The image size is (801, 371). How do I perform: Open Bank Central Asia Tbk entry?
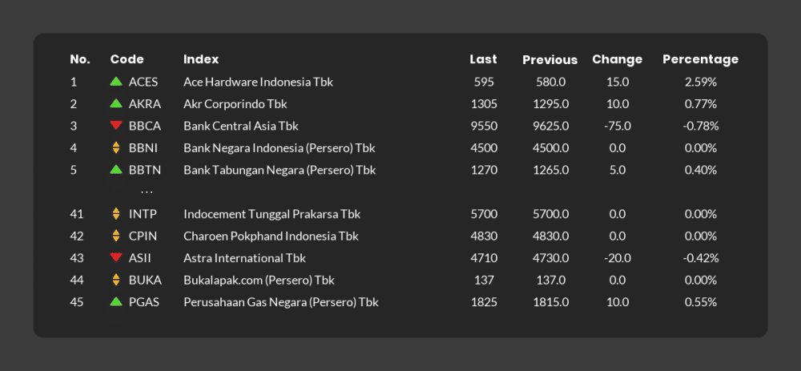[240, 126]
